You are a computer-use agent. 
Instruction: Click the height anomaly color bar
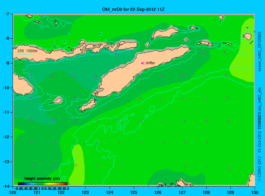click(43, 184)
